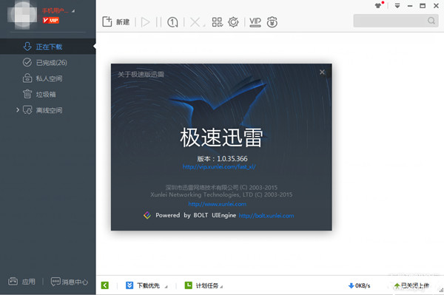
Task: Click the New task (新建) button
Action: (116, 21)
